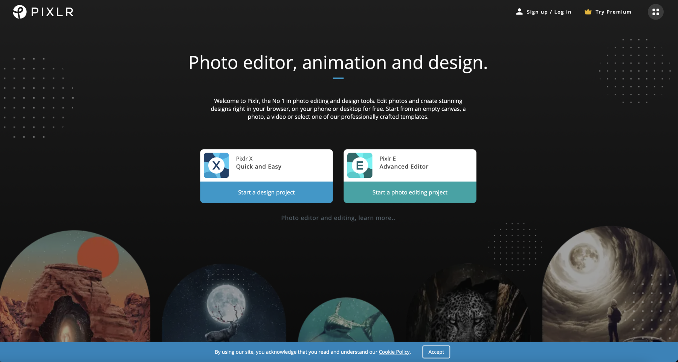Click Pixlr X Quick and Easy label
678x362 pixels.
click(x=259, y=163)
